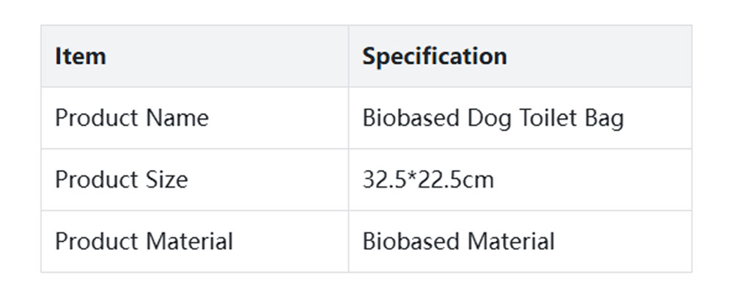Select the "Product Material" cell
This screenshot has height=299, width=733.
(144, 241)
